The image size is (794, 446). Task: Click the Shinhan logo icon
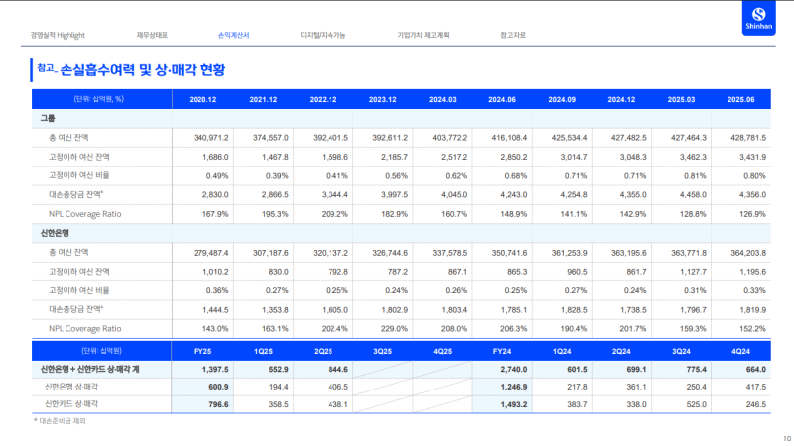pyautogui.click(x=761, y=18)
